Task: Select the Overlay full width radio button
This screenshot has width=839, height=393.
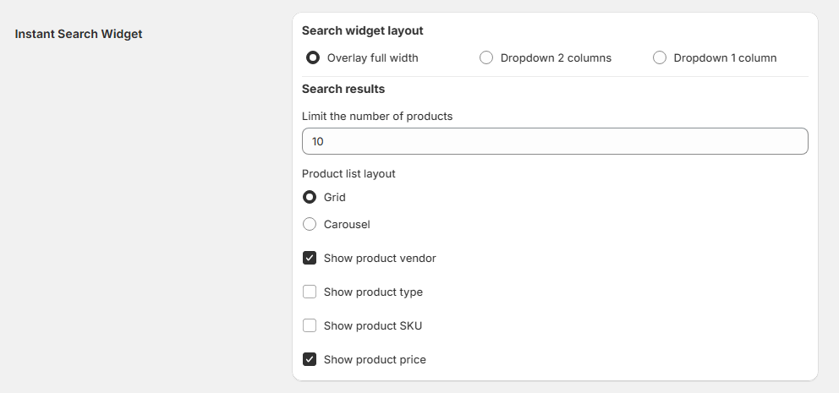Action: (313, 58)
